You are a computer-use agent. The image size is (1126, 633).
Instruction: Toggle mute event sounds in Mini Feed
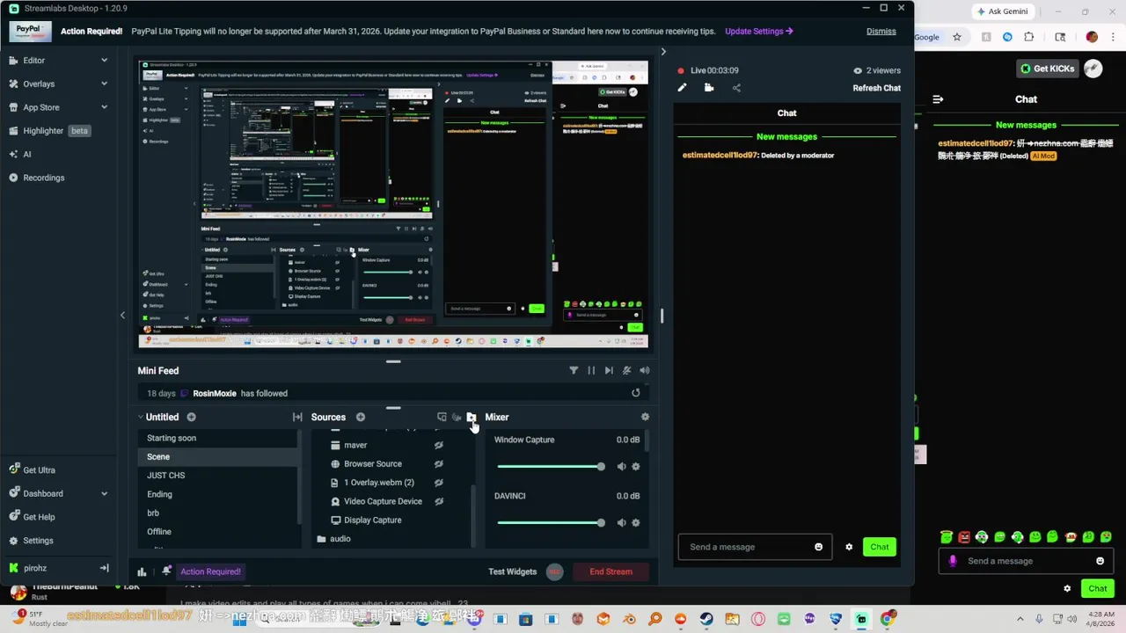[x=626, y=371]
